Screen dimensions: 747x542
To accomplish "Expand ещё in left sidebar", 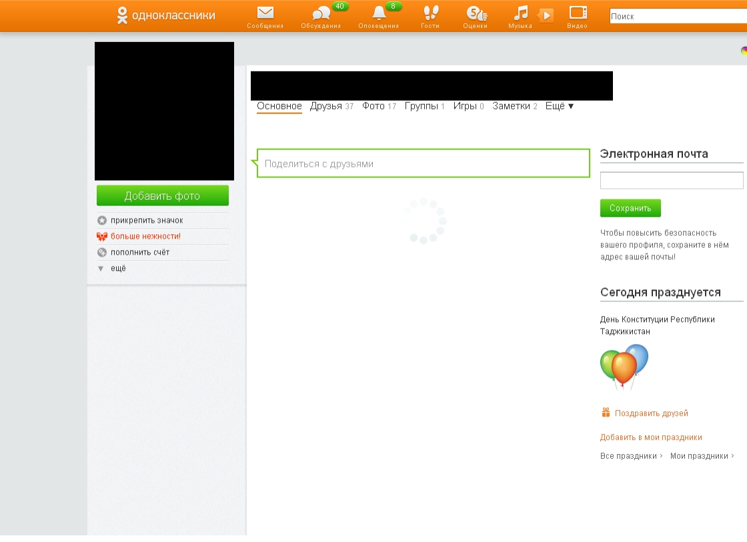I will click(x=118, y=269).
